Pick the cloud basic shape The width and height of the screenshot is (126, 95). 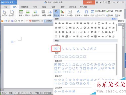59,72
